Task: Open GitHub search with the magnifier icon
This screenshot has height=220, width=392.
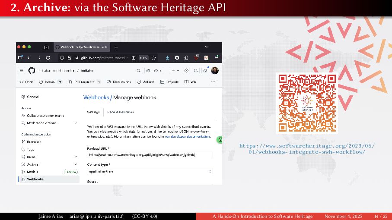Action: click(x=139, y=70)
